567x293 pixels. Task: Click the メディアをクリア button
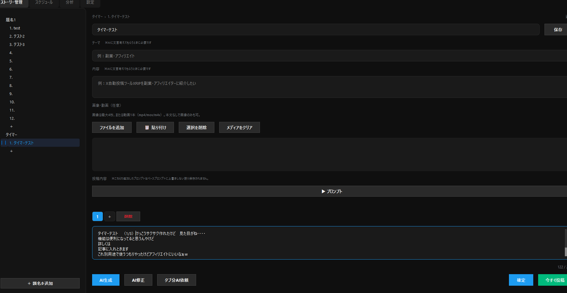point(239,128)
